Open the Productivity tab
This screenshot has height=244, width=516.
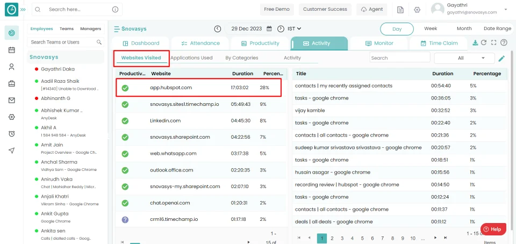(x=260, y=44)
